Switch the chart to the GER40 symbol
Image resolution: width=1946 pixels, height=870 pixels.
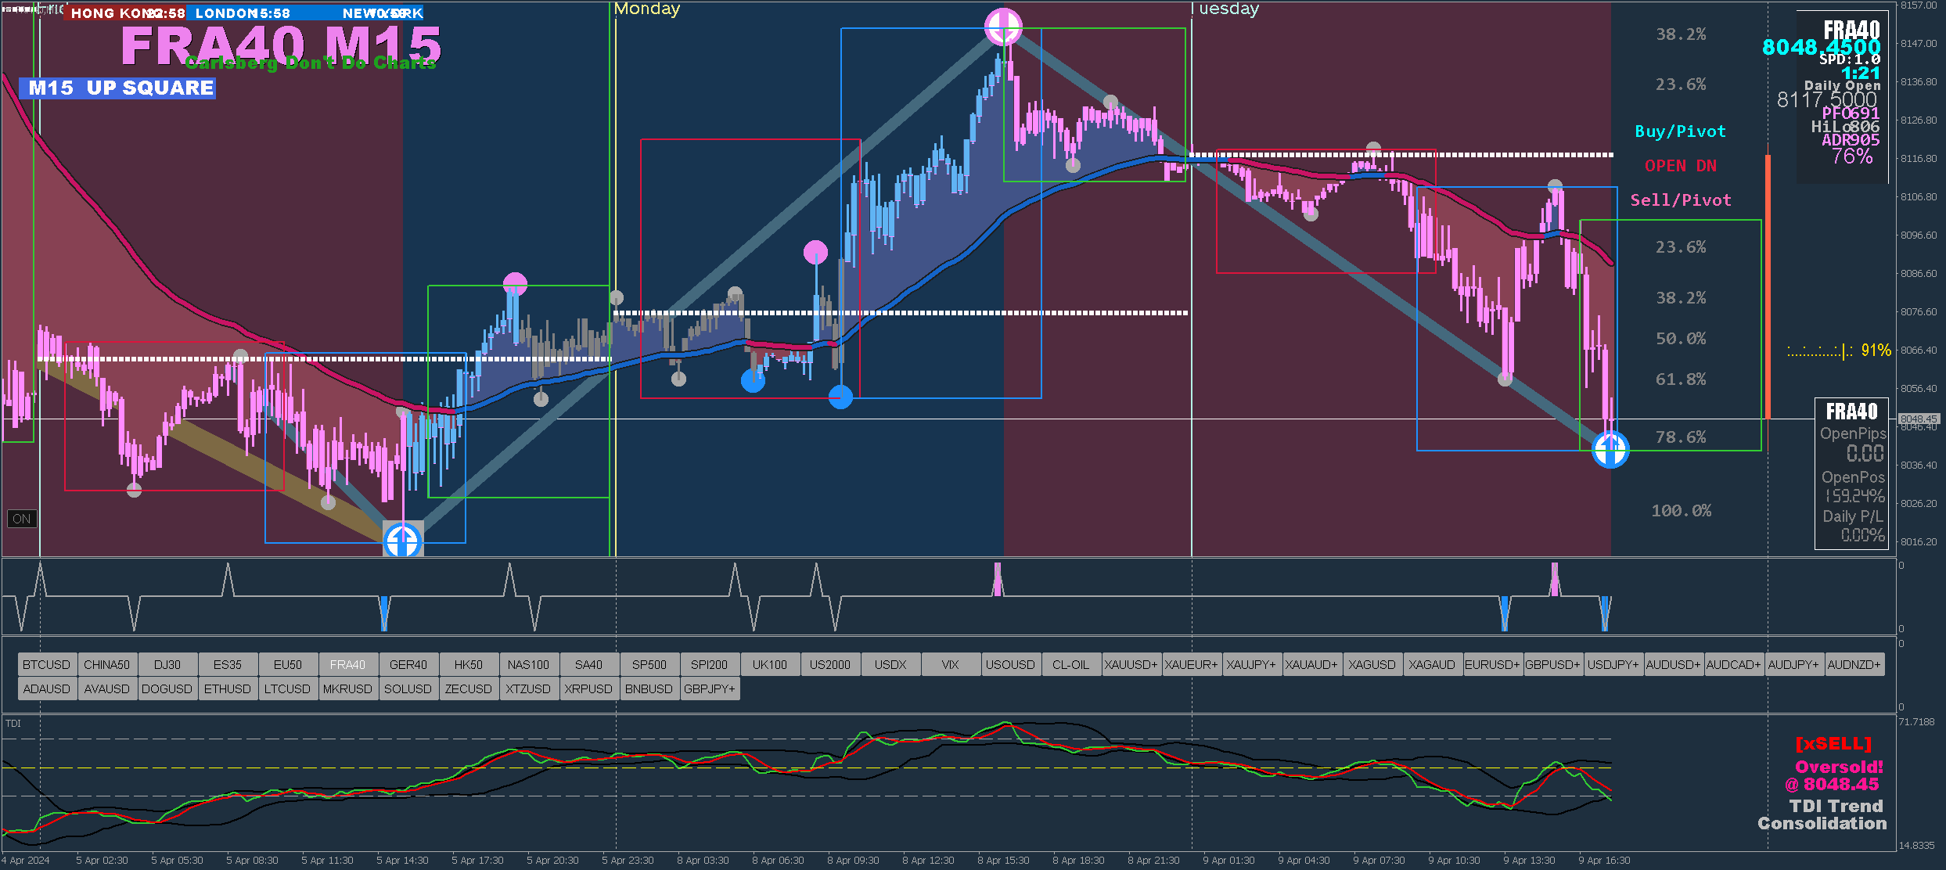[x=408, y=664]
